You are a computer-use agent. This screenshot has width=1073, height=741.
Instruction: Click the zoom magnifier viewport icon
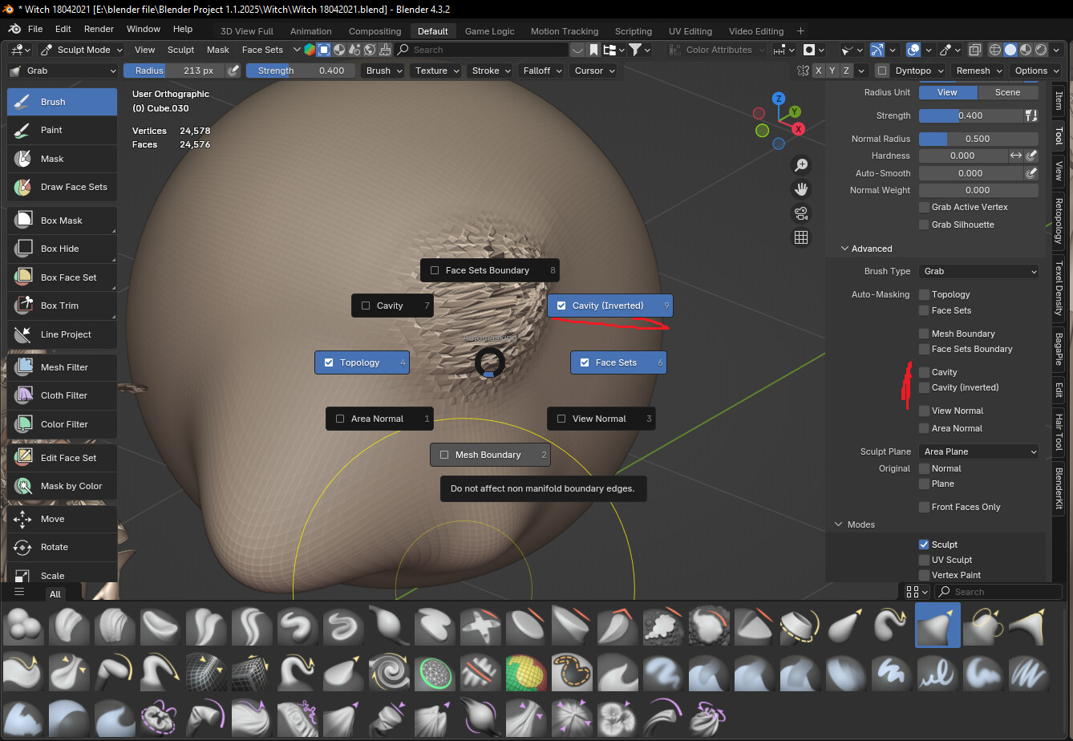pyautogui.click(x=800, y=164)
